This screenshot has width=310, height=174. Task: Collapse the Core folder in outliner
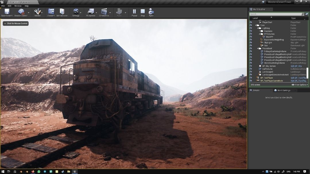(x=256, y=25)
